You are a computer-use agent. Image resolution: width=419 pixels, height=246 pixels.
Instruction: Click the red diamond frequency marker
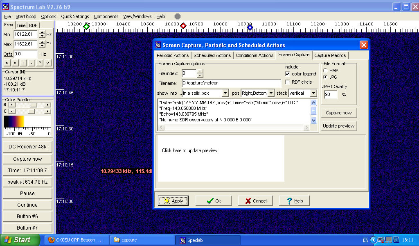click(x=183, y=26)
